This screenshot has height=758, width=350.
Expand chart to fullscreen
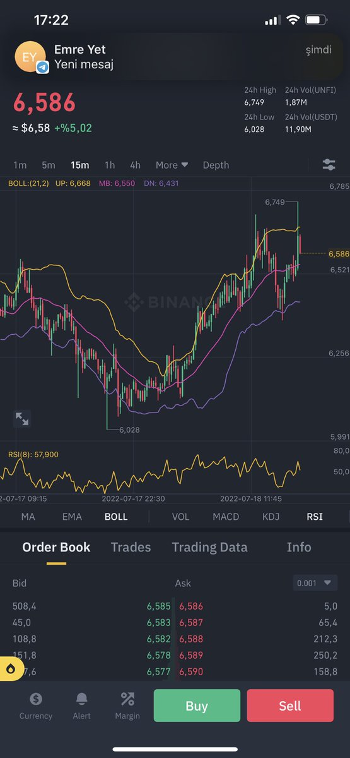pyautogui.click(x=22, y=418)
